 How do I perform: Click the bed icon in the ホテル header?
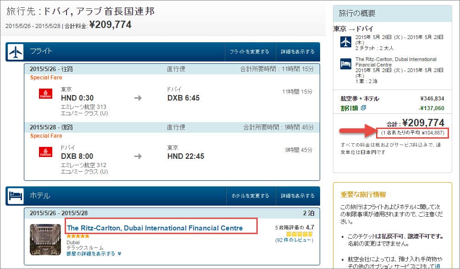[x=16, y=196]
